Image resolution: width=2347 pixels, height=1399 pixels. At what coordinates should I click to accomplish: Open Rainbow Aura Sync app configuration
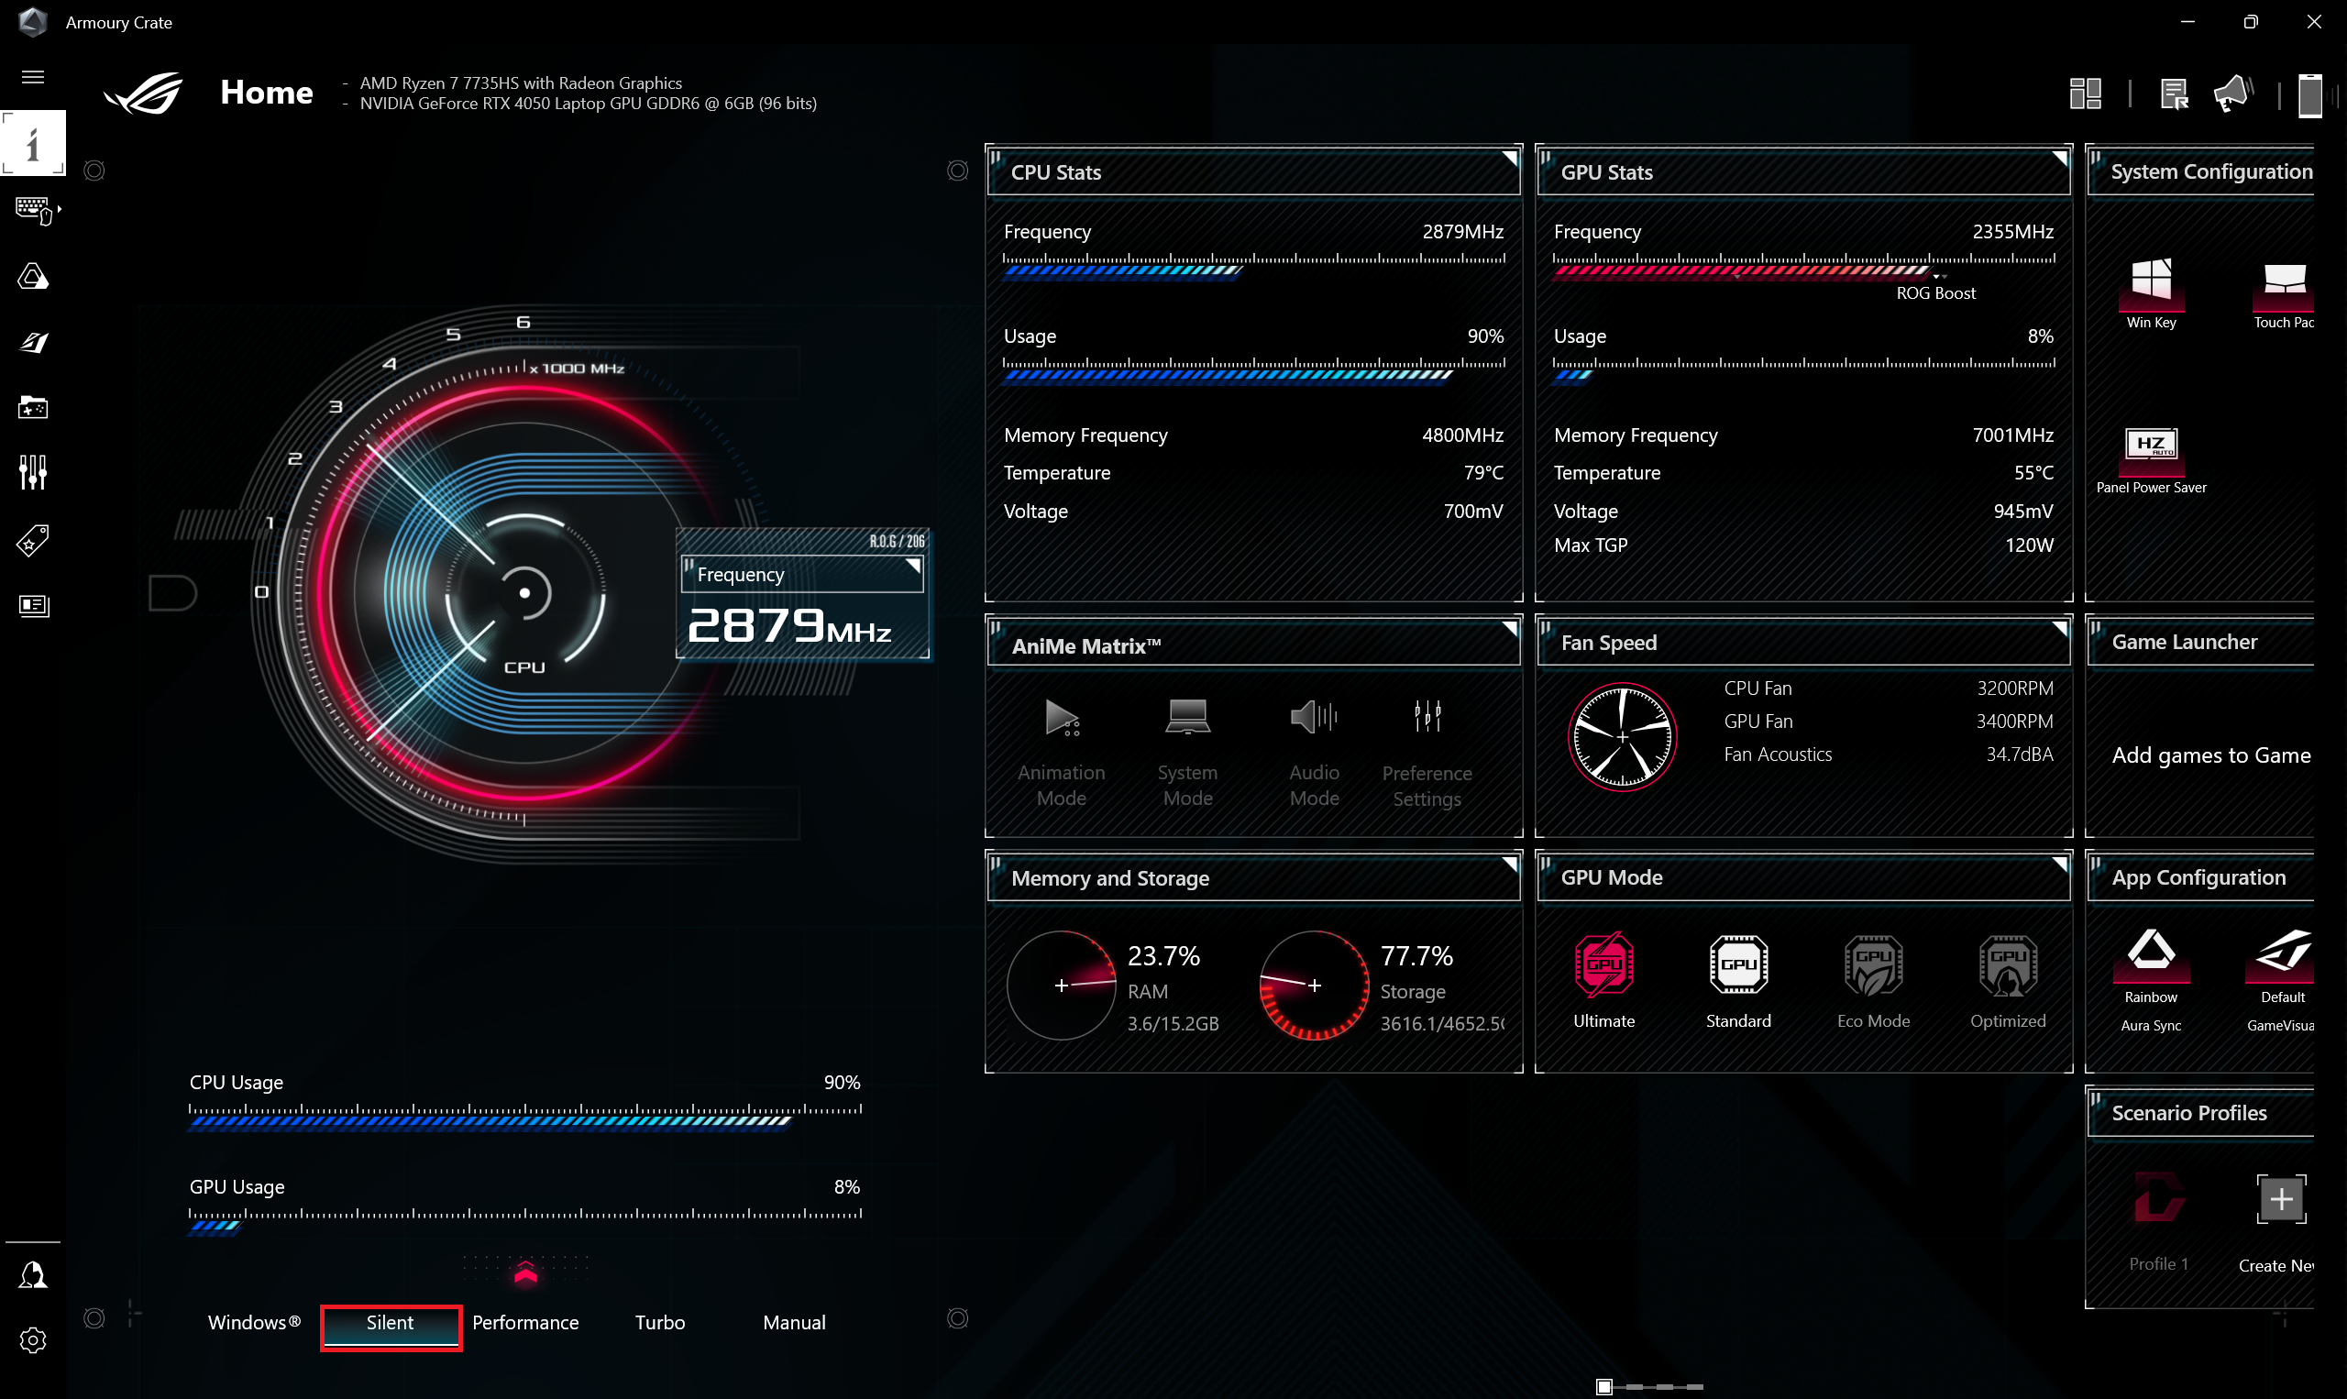2151,980
